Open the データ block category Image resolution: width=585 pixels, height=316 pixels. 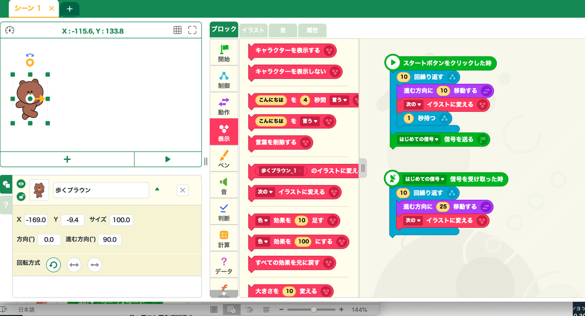click(x=224, y=264)
